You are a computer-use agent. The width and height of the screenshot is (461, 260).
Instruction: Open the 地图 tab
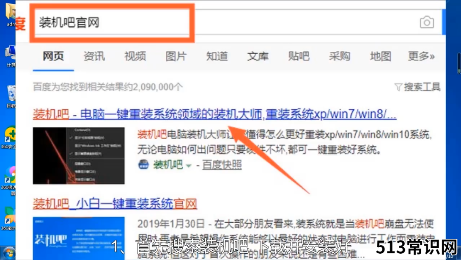pyautogui.click(x=381, y=56)
